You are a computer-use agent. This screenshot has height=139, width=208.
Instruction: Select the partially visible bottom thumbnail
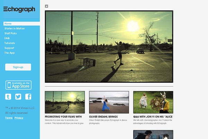153,134
